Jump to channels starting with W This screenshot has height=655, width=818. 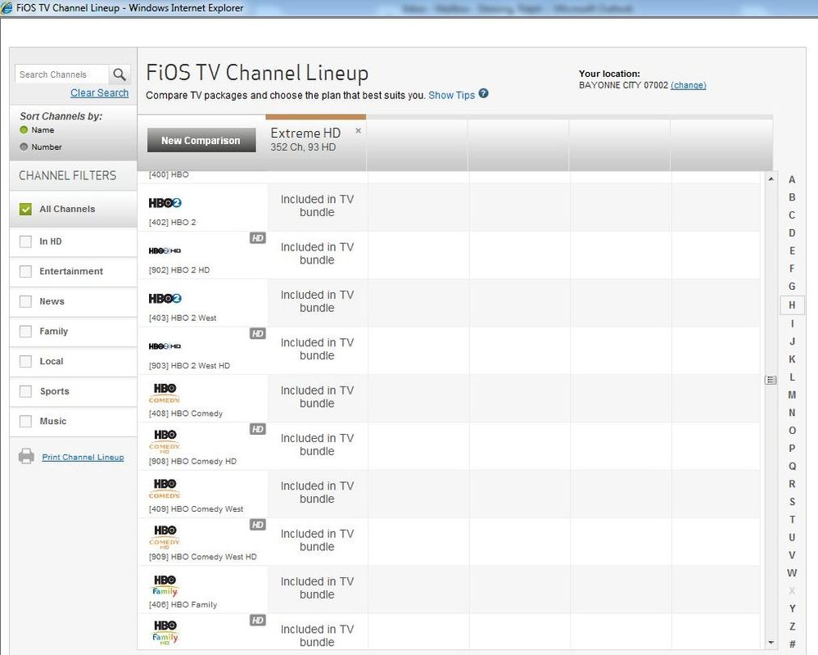[x=792, y=572]
